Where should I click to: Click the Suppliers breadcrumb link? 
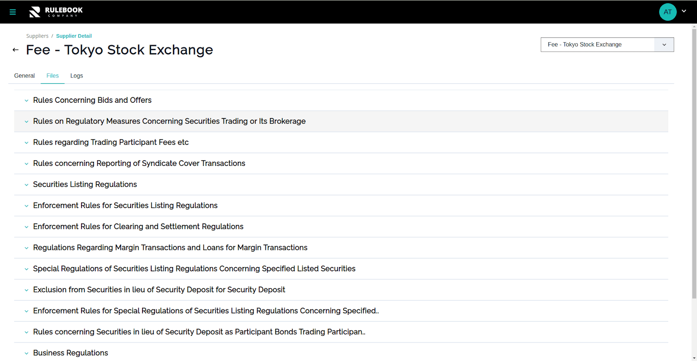[37, 36]
